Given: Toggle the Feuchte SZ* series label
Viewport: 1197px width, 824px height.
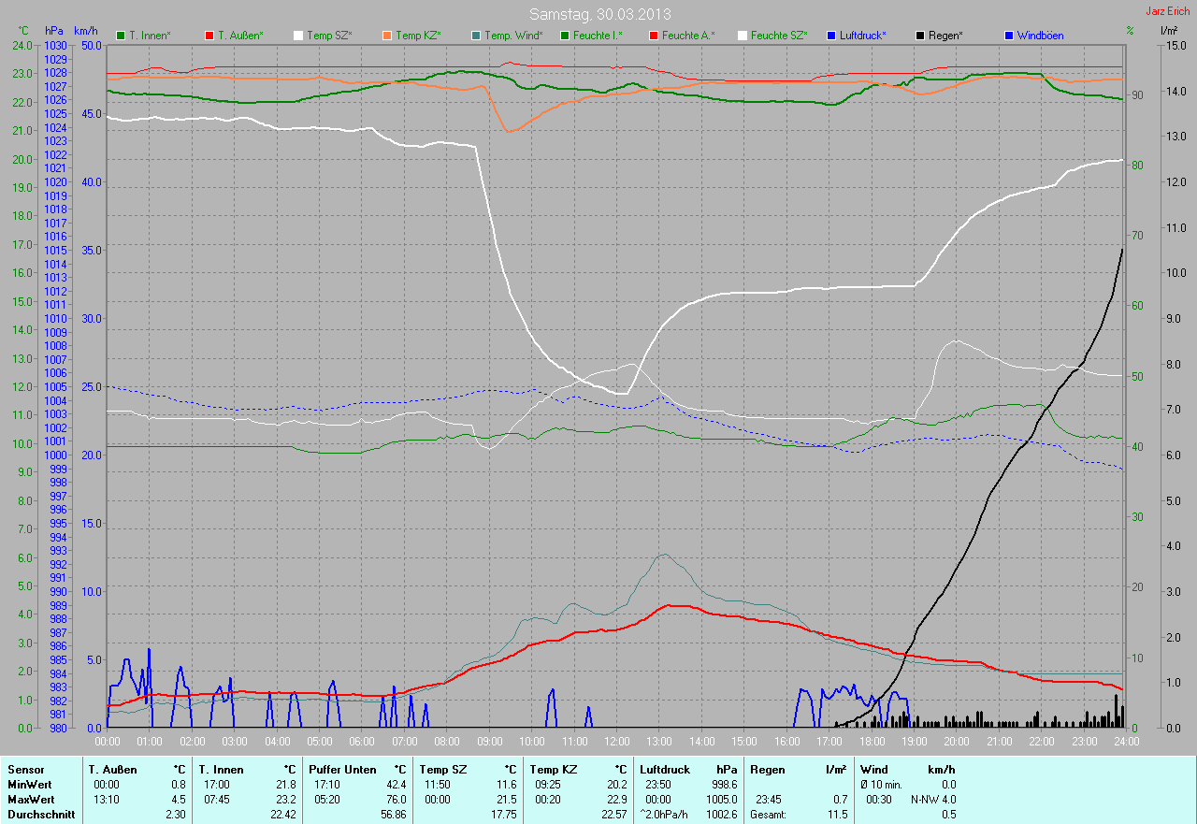Looking at the screenshot, I should tap(778, 36).
